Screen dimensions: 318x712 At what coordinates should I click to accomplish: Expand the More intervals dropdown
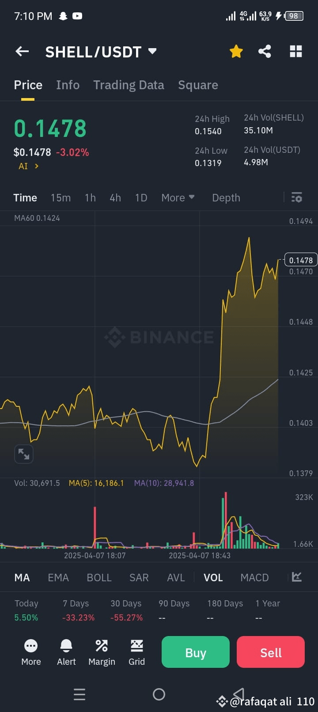coord(178,197)
